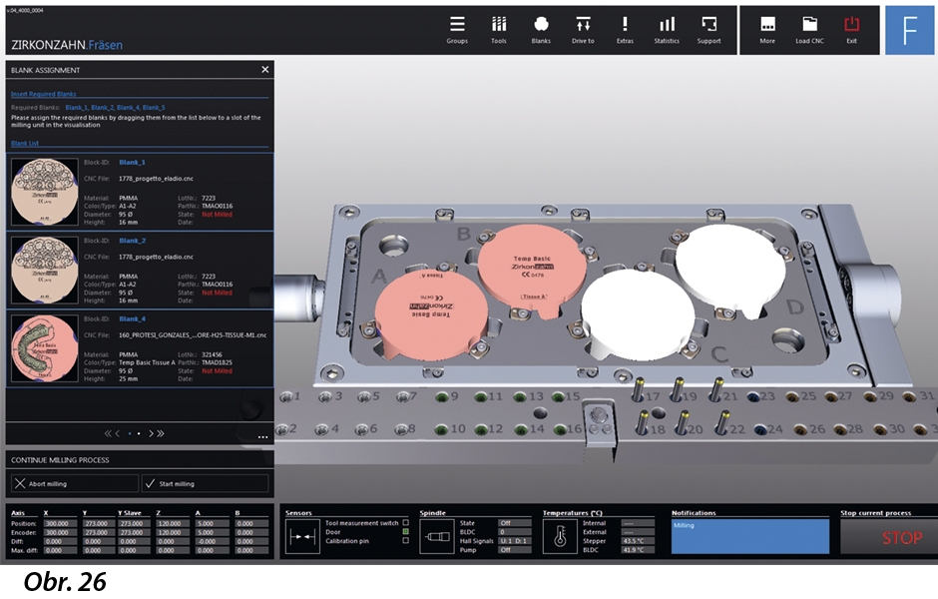938x599 pixels.
Task: Click the More icon
Action: pyautogui.click(x=767, y=29)
